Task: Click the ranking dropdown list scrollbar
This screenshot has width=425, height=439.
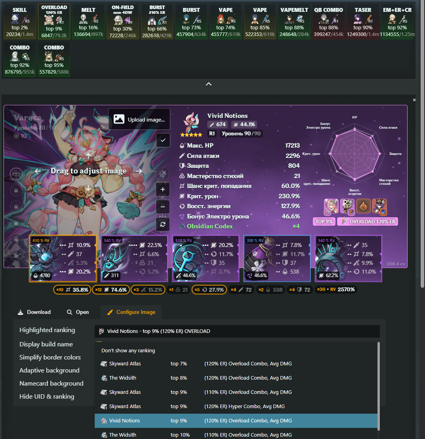Action: (x=379, y=386)
